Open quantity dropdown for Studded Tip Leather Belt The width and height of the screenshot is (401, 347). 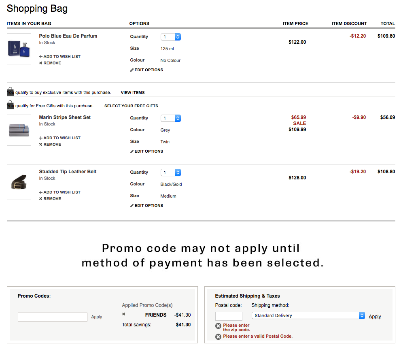point(171,172)
